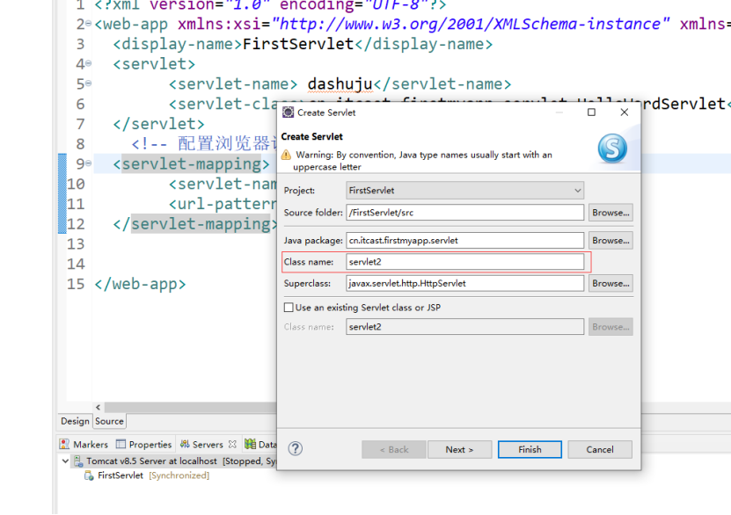731x515 pixels.
Task: Maximize the Create Servlet dialog
Action: (591, 112)
